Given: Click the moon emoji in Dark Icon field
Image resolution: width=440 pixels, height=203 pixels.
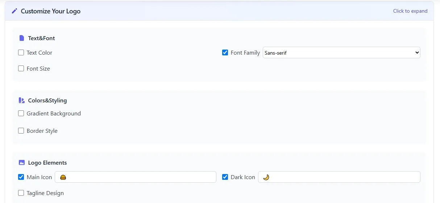Looking at the screenshot, I should 266,177.
